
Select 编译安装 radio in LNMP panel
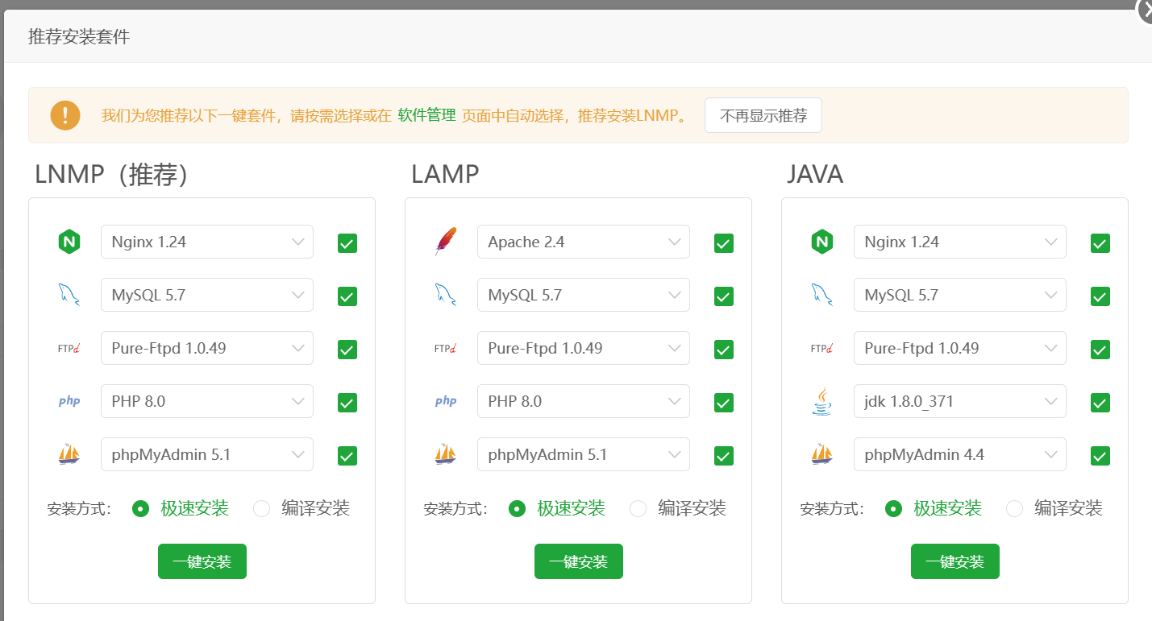point(262,508)
